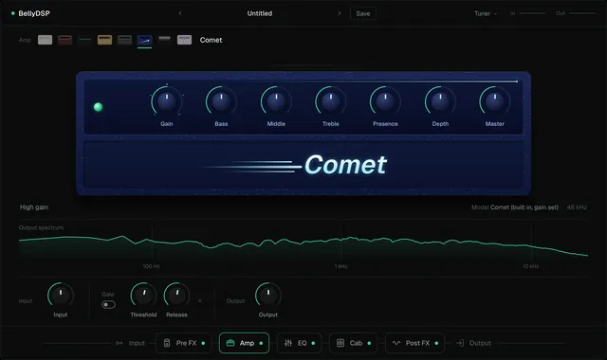Click the Output level knob
The width and height of the screenshot is (607, 360).
pyautogui.click(x=267, y=296)
